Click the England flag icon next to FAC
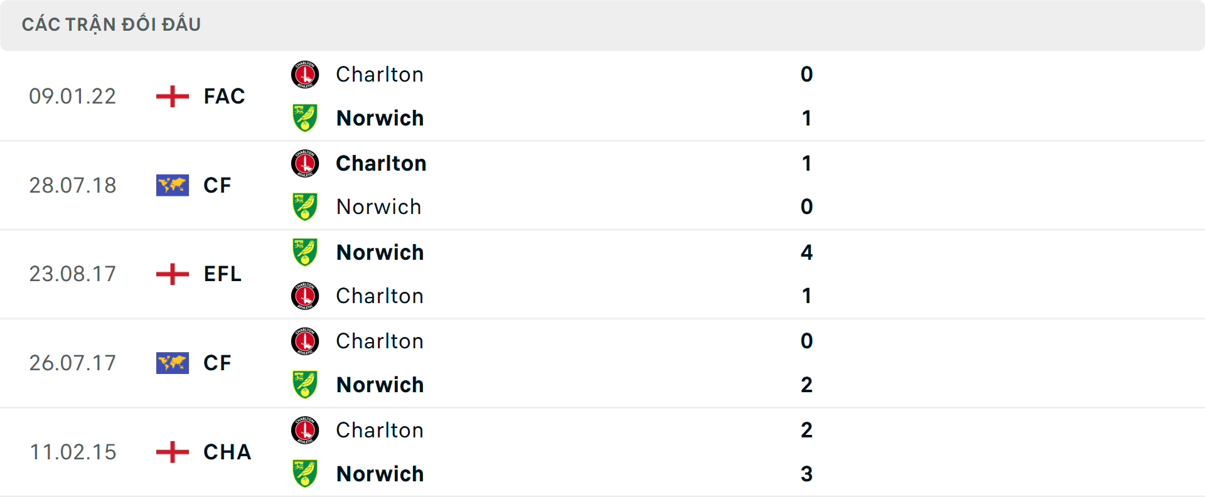Screen dimensions: 1205x497 point(171,96)
